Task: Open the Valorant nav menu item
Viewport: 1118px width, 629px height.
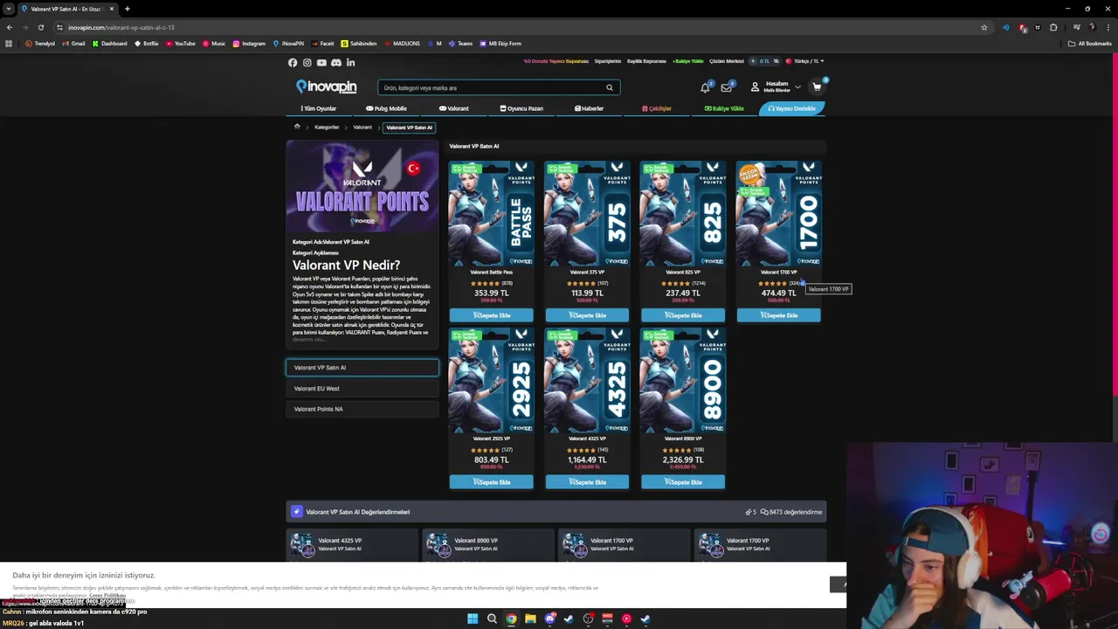Action: pos(454,108)
